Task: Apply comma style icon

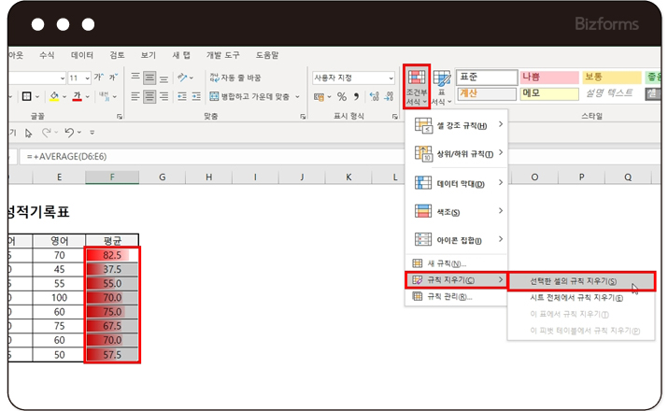Action: click(356, 97)
